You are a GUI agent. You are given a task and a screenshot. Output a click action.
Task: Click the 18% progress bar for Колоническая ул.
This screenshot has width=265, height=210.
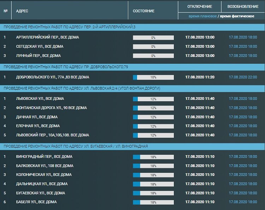[x=153, y=175]
